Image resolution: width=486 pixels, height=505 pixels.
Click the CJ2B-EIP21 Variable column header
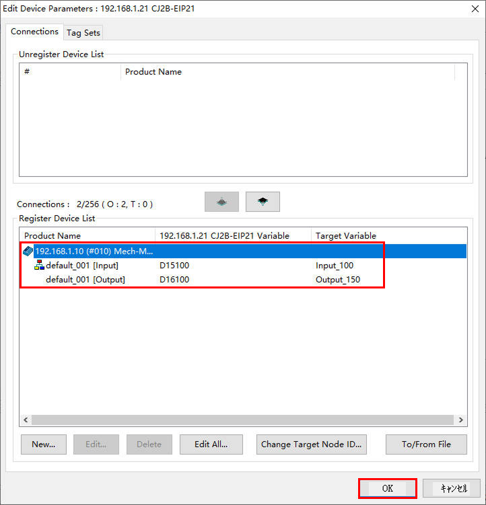pos(233,236)
